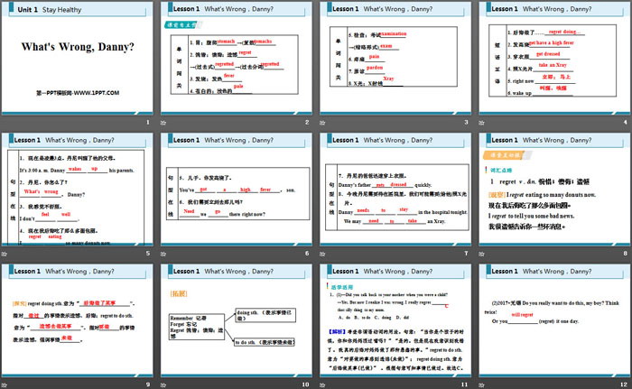The width and height of the screenshot is (632, 389).
Task: Click the slide number 1 label
Action: click(x=148, y=123)
